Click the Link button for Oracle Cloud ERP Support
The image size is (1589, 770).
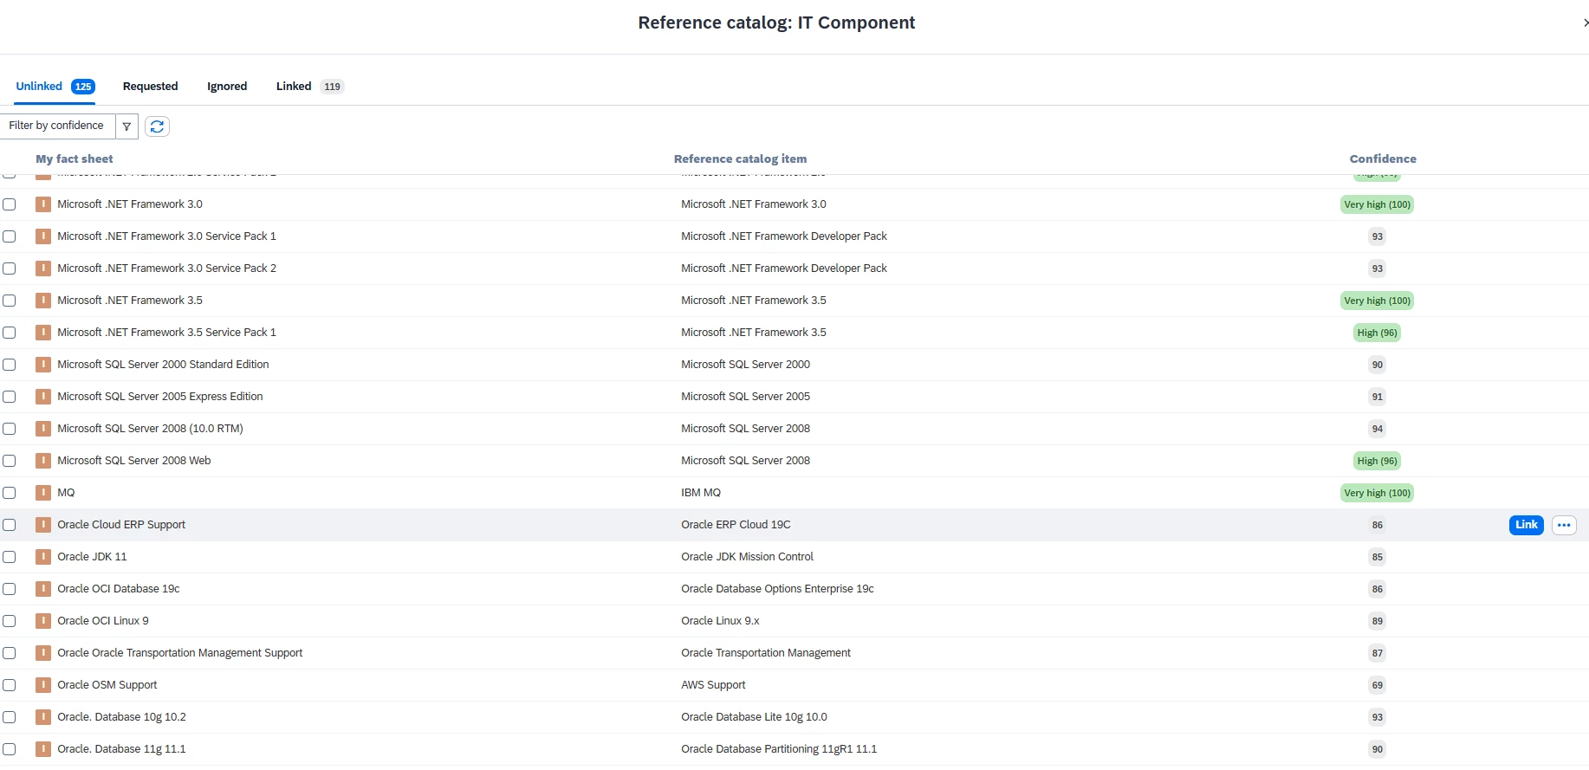[x=1526, y=525]
